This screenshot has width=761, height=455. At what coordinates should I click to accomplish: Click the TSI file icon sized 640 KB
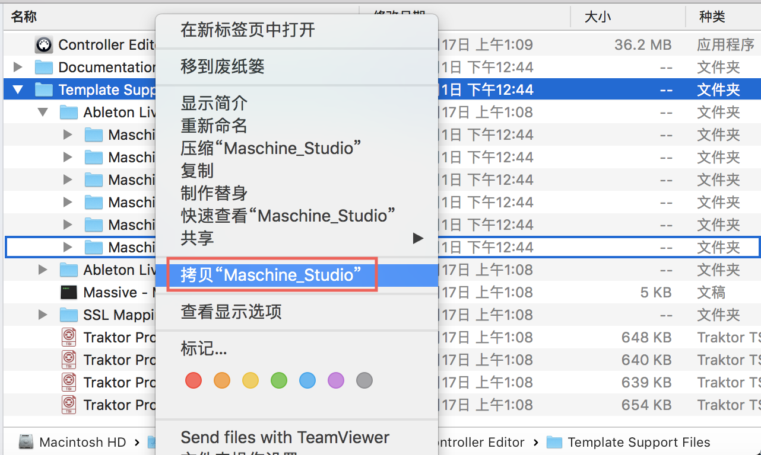coord(69,360)
